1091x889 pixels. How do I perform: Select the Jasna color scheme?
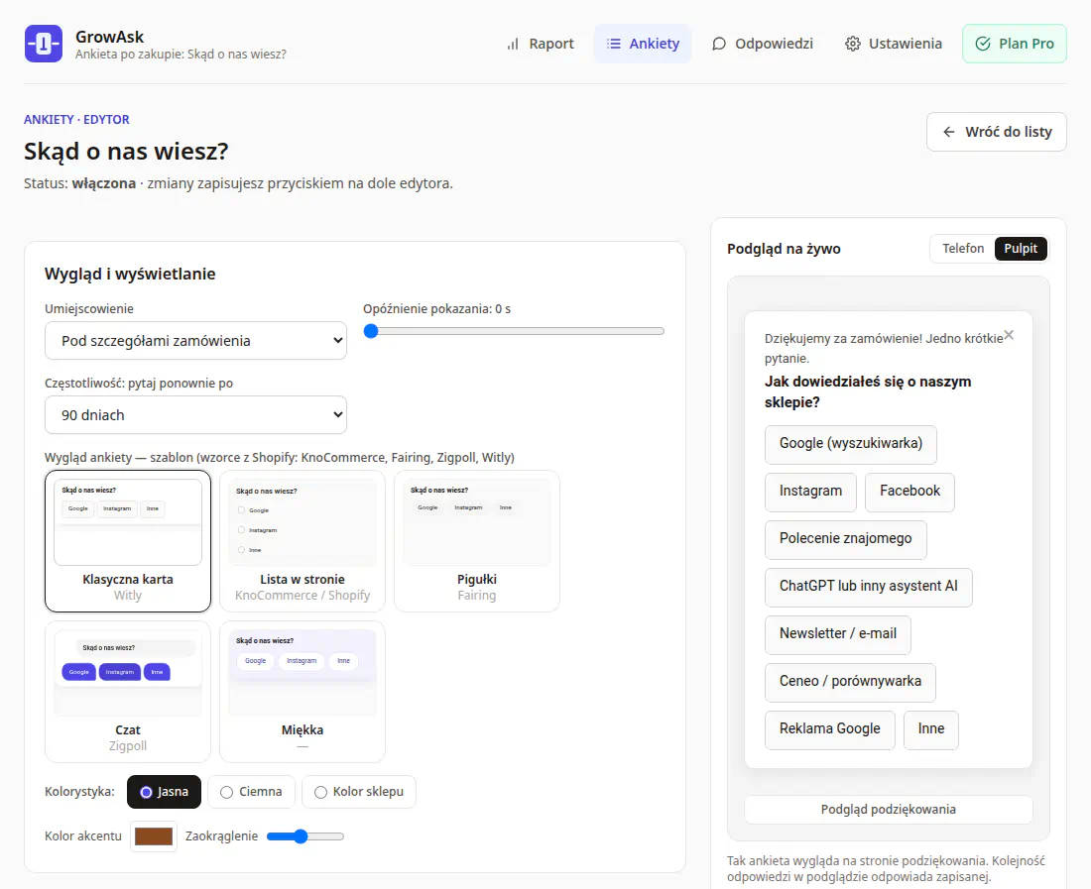(x=165, y=792)
